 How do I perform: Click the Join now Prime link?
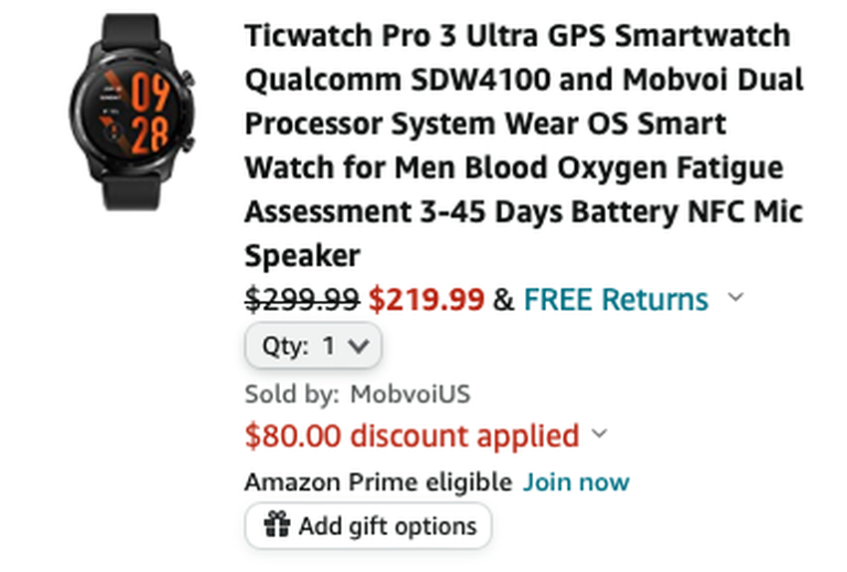click(x=577, y=482)
